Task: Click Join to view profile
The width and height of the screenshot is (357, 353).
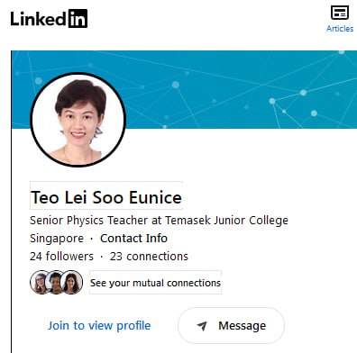Action: pos(99,326)
